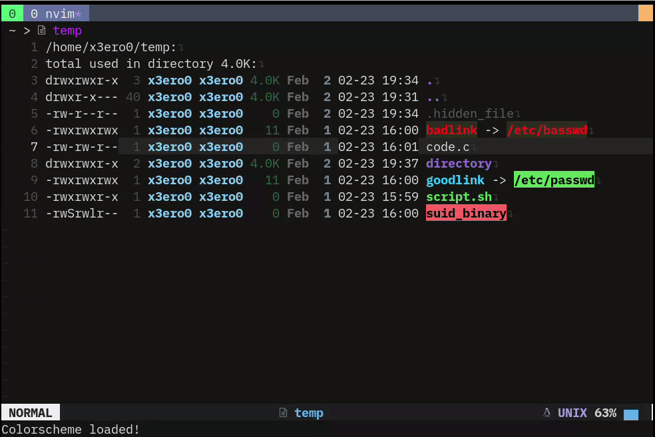This screenshot has width=655, height=437.
Task: Open the ".hidden_file" entry
Action: tap(470, 114)
